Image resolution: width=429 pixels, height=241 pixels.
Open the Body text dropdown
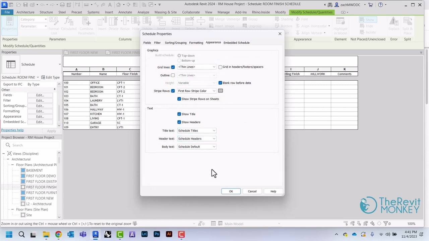coord(197,147)
